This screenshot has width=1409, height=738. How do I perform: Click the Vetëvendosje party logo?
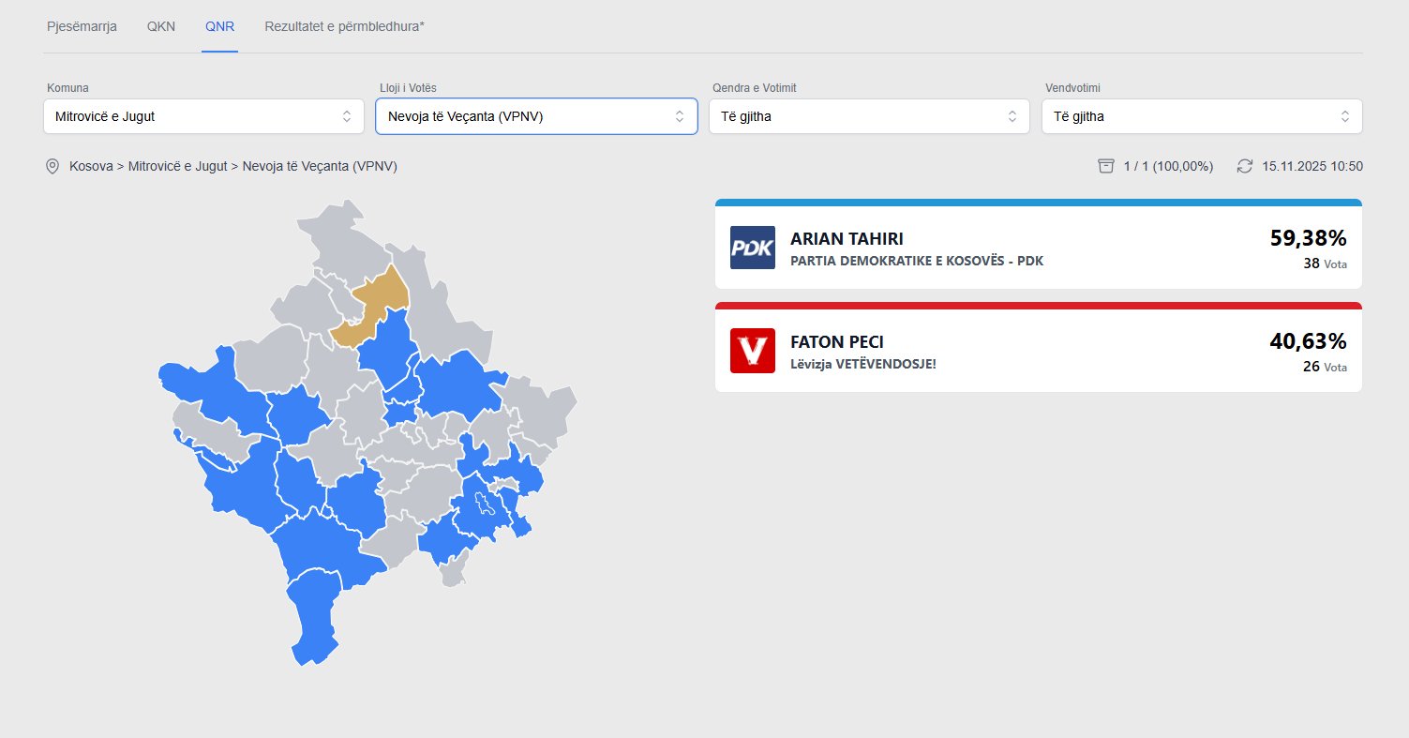(752, 351)
